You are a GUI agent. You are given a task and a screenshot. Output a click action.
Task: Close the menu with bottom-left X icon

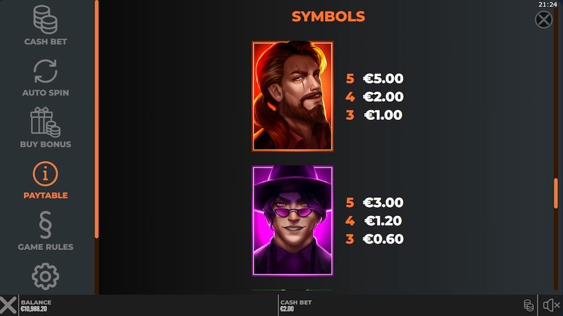coord(8,305)
